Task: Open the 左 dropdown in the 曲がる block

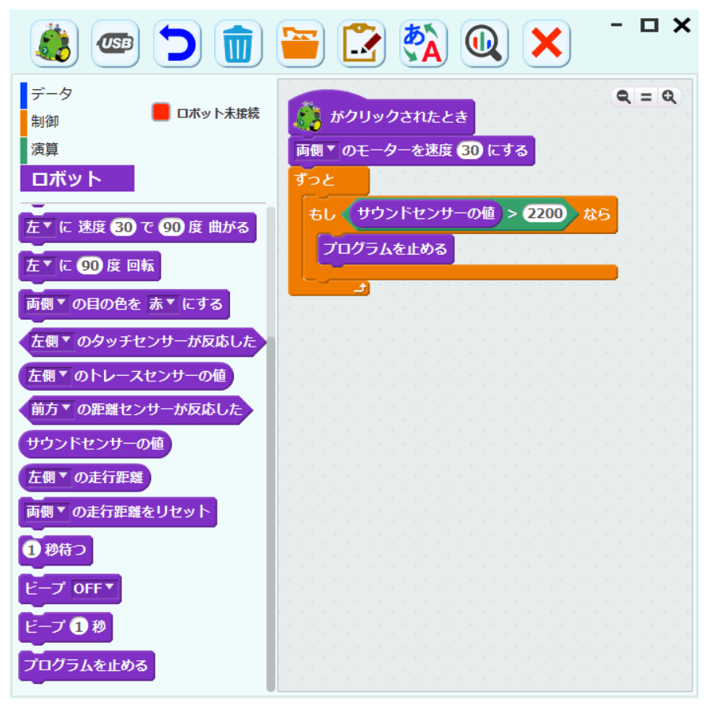Action: [39, 227]
